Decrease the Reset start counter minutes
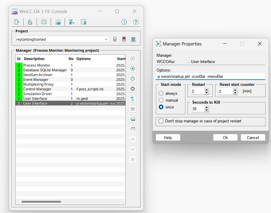This screenshot has width=271, height=213. (235, 93)
